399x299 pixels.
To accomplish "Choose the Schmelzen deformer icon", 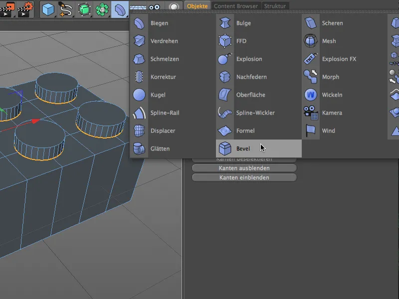I will (x=139, y=59).
